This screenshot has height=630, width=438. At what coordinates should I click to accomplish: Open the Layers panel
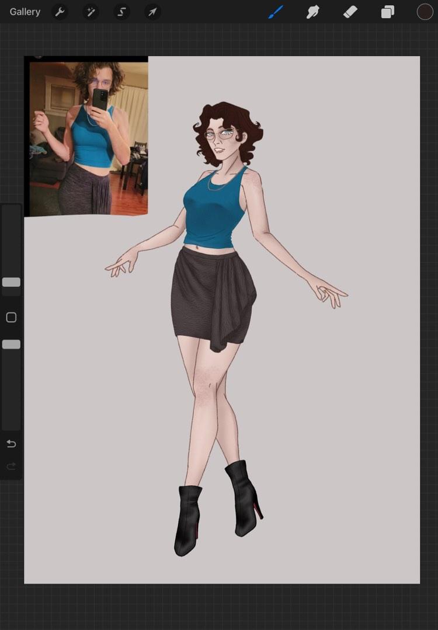coord(387,12)
